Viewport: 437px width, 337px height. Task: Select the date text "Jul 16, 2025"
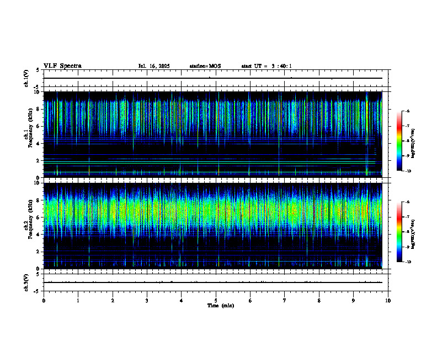click(x=154, y=66)
